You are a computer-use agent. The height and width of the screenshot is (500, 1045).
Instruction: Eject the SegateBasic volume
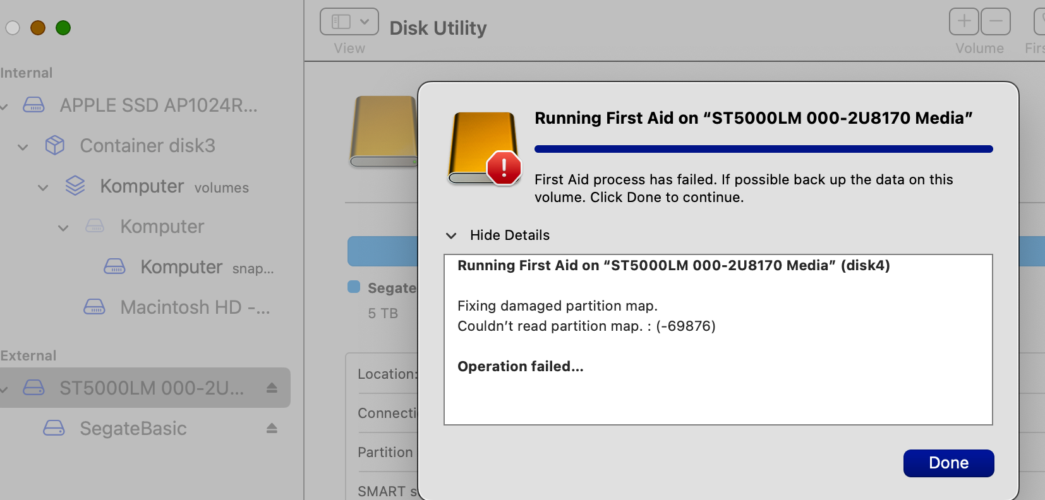tap(272, 428)
